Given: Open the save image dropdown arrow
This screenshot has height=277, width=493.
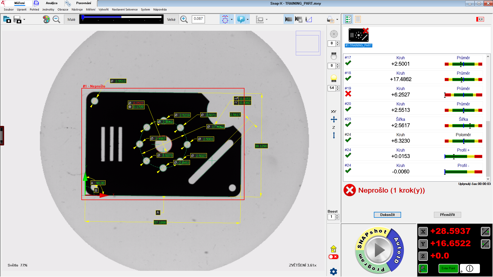Looking at the screenshot, I should tap(24, 19).
